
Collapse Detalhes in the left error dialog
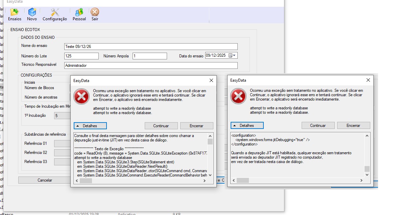90,126
